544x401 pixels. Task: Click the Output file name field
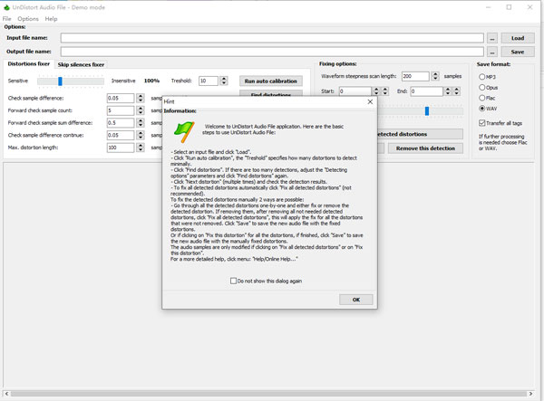click(272, 52)
